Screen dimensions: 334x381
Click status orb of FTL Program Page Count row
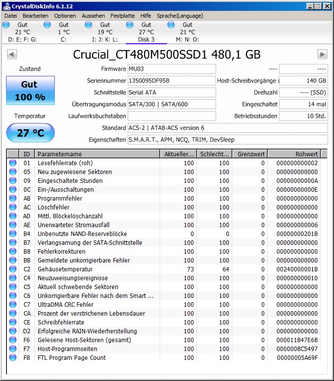(13, 357)
